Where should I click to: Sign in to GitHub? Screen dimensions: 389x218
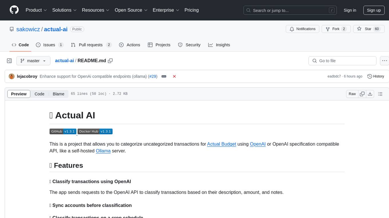click(350, 10)
